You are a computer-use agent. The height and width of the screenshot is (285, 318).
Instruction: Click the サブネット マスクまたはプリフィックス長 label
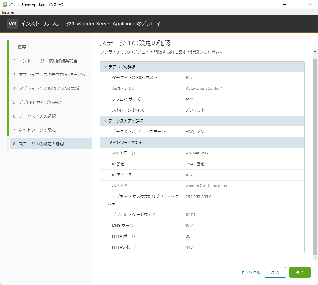(x=143, y=200)
